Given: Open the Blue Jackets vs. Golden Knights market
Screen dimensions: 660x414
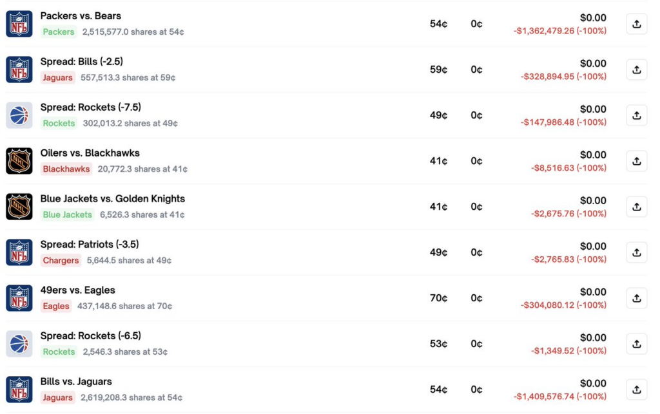Looking at the screenshot, I should 114,198.
